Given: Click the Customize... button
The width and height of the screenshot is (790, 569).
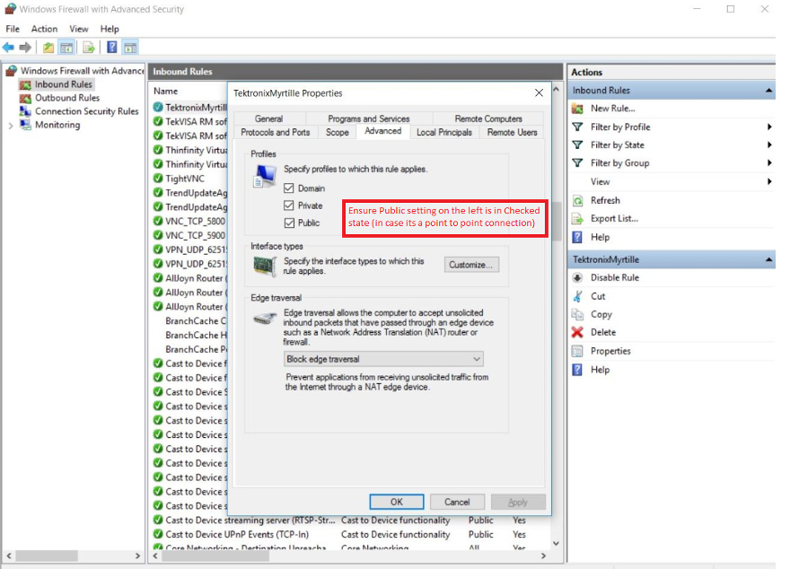Looking at the screenshot, I should [471, 265].
